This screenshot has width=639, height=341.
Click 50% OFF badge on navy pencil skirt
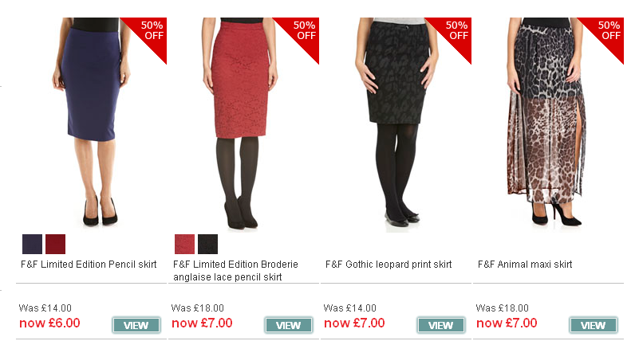[x=148, y=34]
